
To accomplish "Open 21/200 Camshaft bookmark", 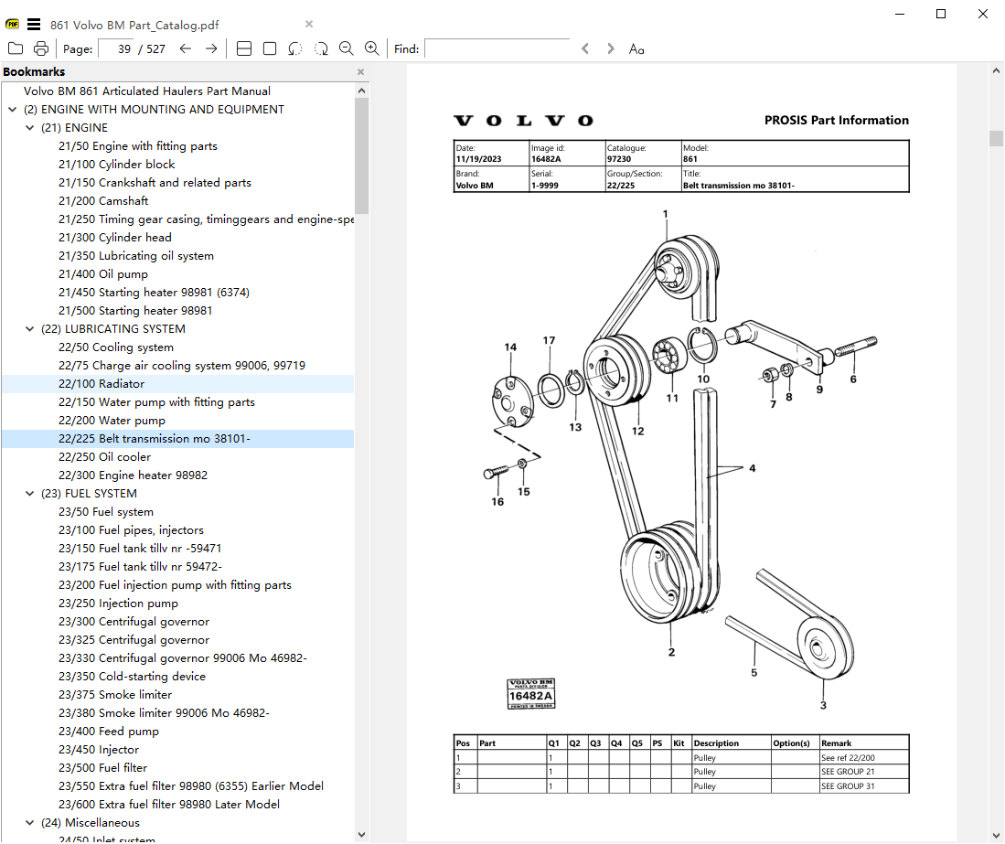I will (x=103, y=200).
